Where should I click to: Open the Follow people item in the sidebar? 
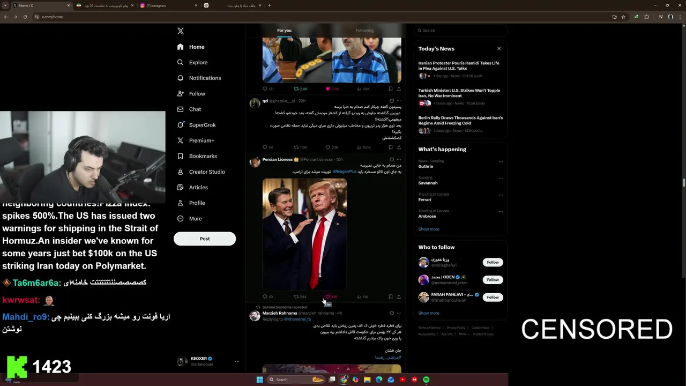pos(191,93)
